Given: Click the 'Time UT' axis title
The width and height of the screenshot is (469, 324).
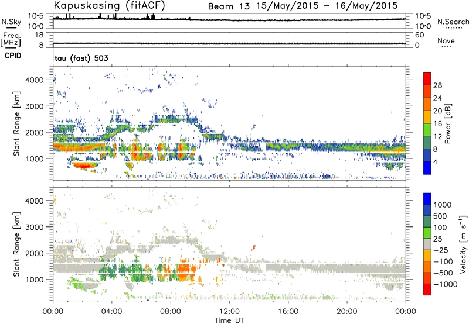Looking at the screenshot, I should (229, 320).
